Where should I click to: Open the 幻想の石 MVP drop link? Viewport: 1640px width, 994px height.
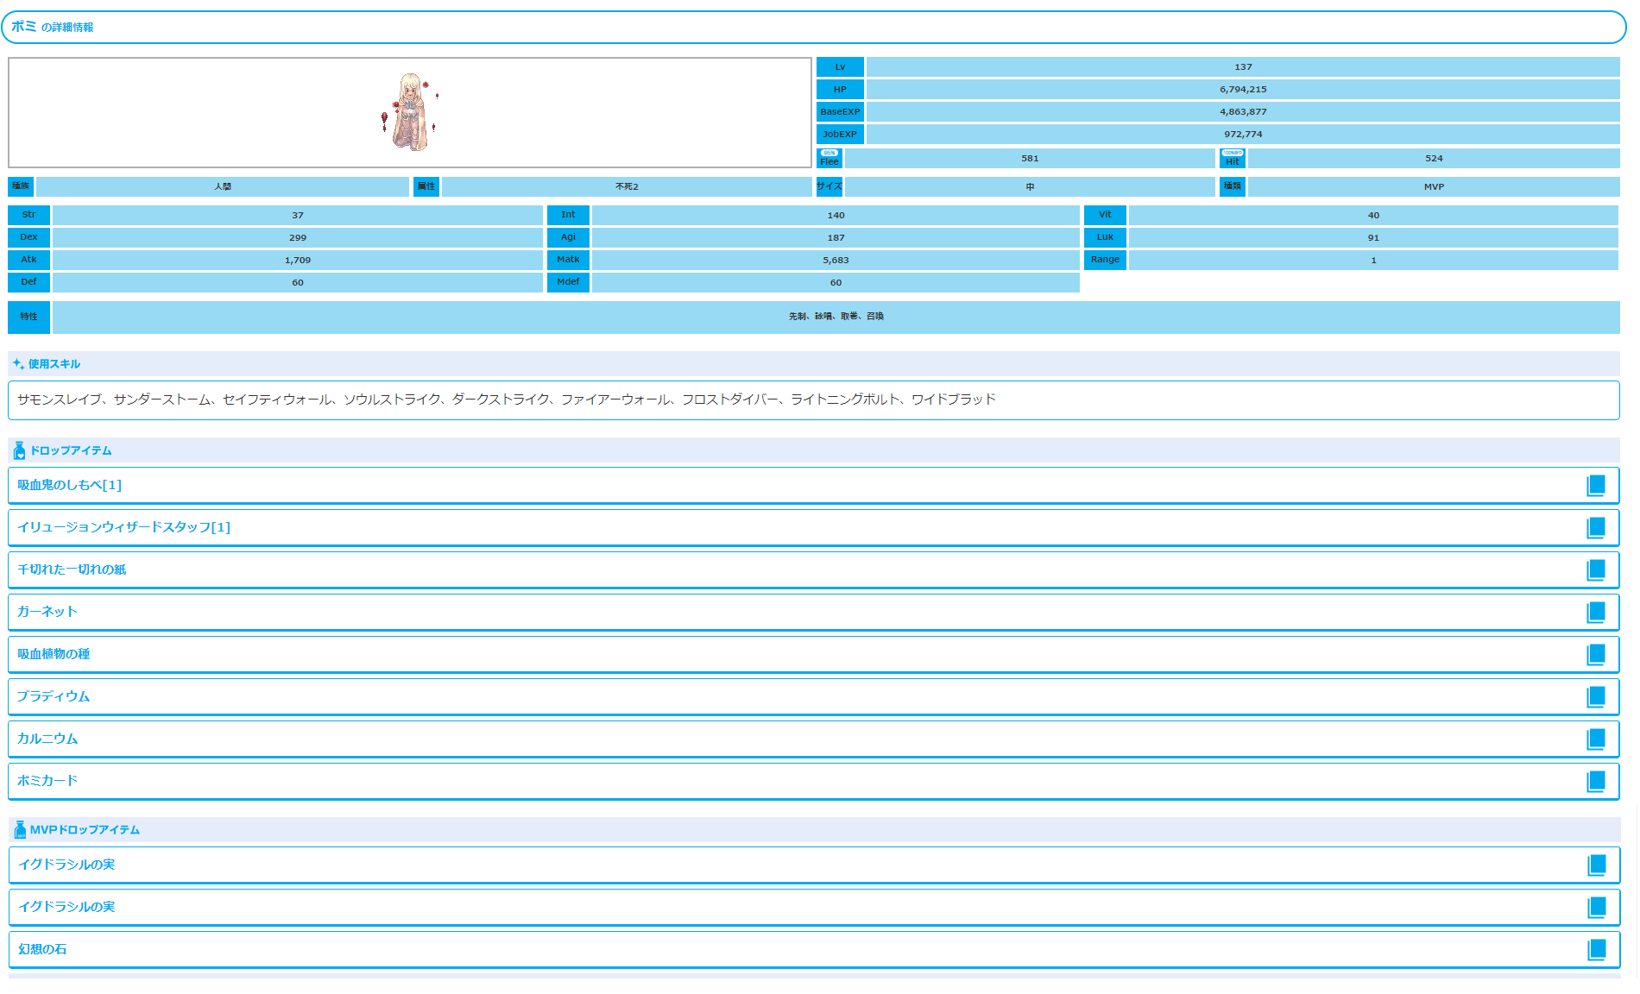42,949
